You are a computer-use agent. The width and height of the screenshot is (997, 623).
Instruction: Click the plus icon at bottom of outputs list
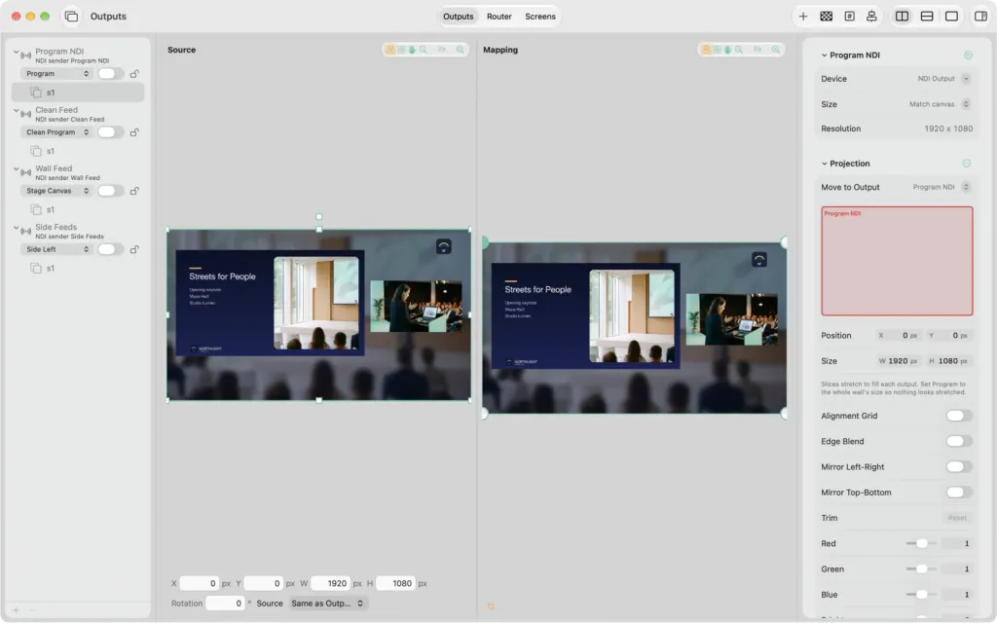pyautogui.click(x=16, y=610)
